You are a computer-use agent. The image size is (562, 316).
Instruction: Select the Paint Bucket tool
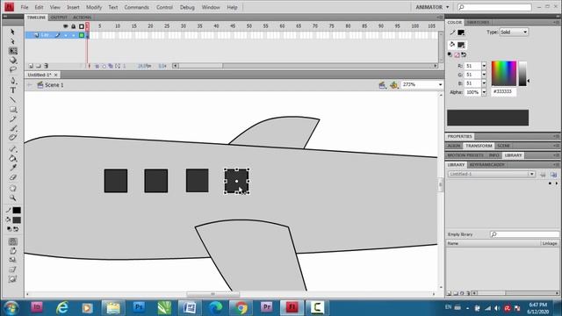[13, 158]
